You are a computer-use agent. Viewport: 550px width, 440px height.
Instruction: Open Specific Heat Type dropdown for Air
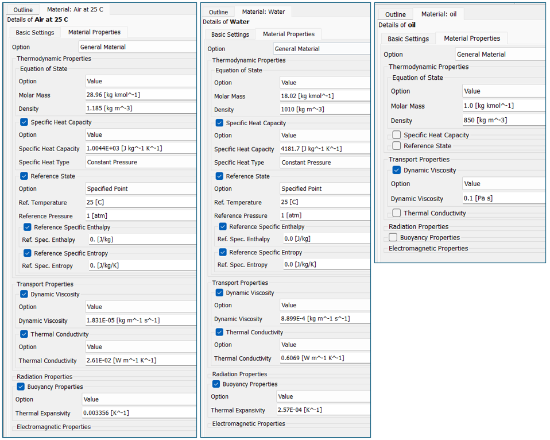point(140,163)
